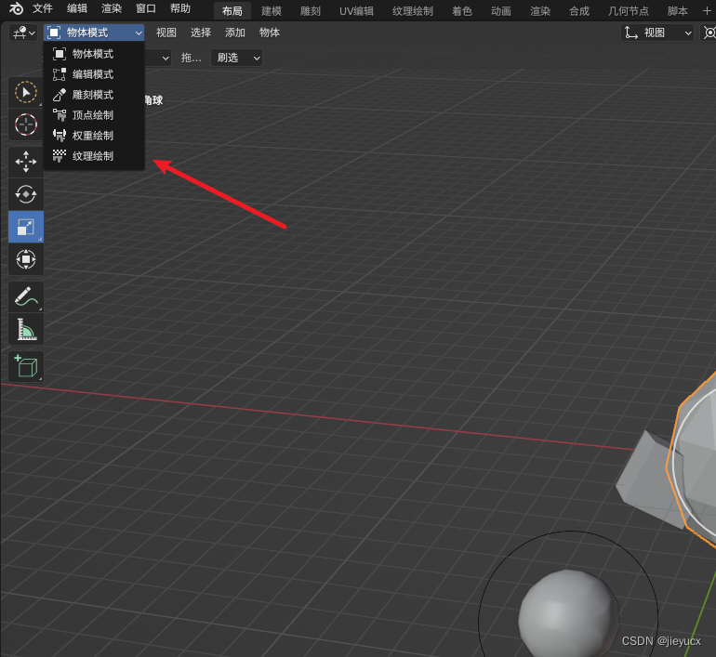
Task: Click the 拖... drag label
Action: tap(191, 58)
